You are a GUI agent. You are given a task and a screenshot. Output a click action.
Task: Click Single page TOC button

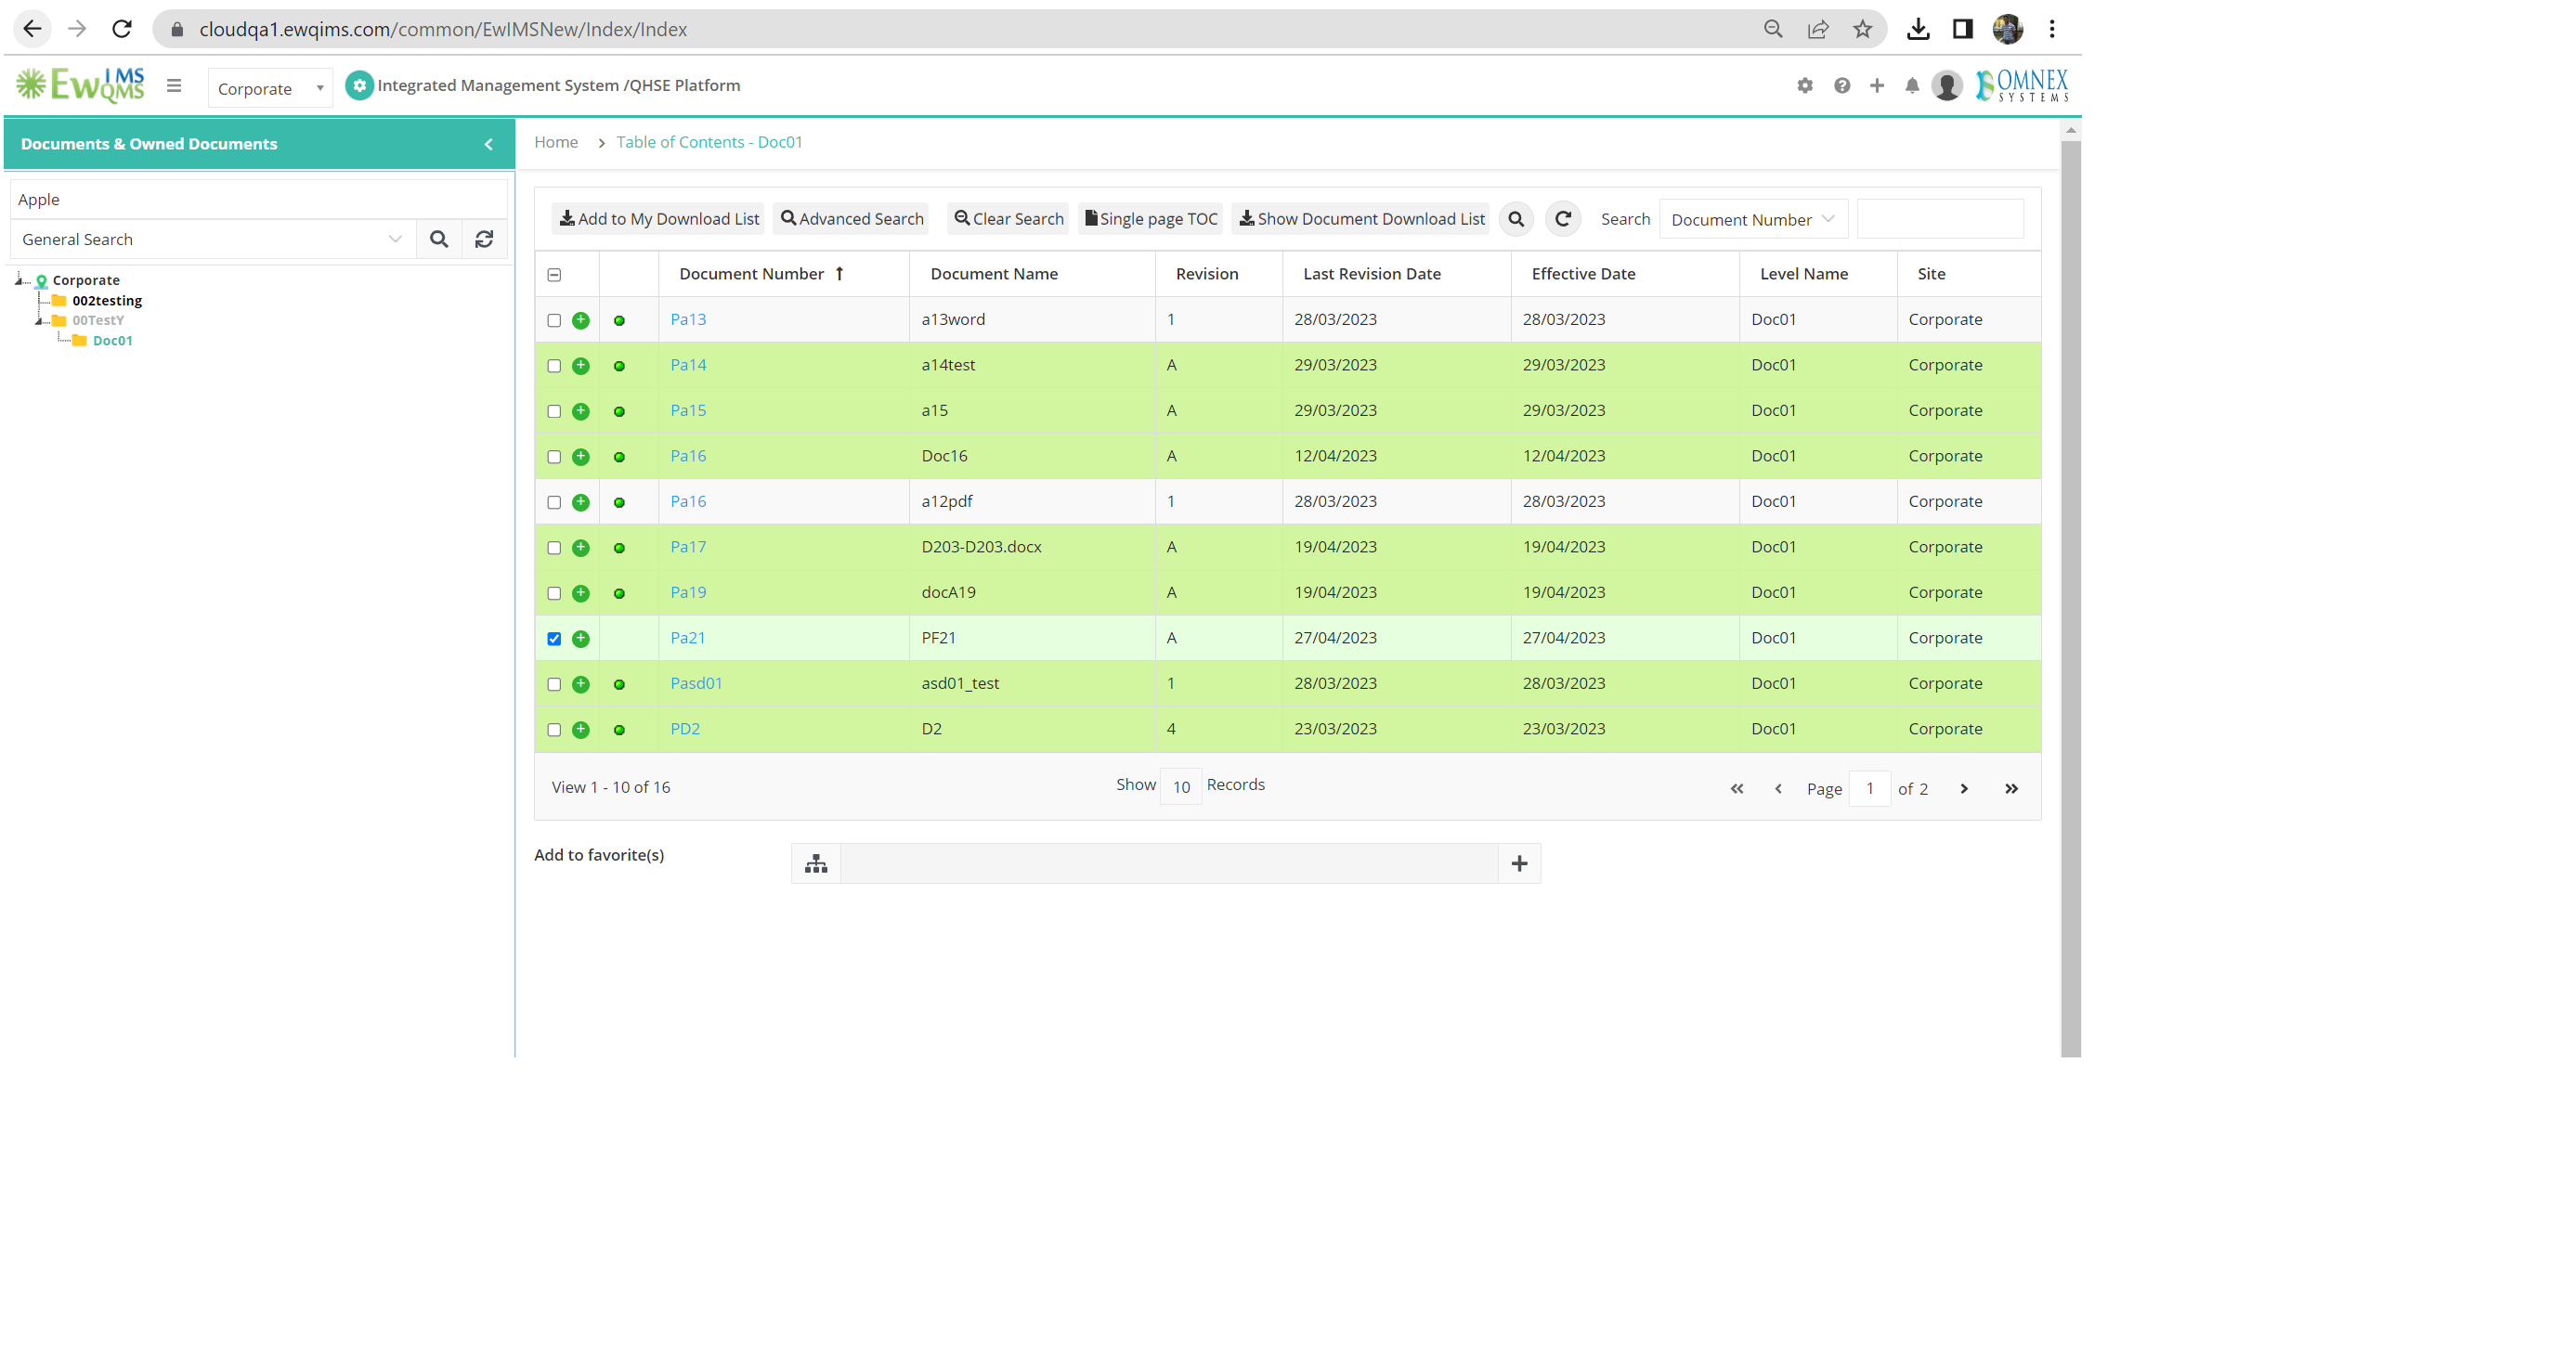point(1151,219)
